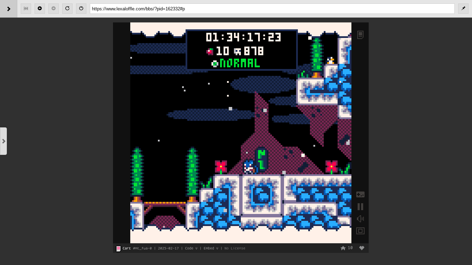This screenshot has height=265, width=472.
Task: Click the death counter showing 878
Action: pos(254,51)
